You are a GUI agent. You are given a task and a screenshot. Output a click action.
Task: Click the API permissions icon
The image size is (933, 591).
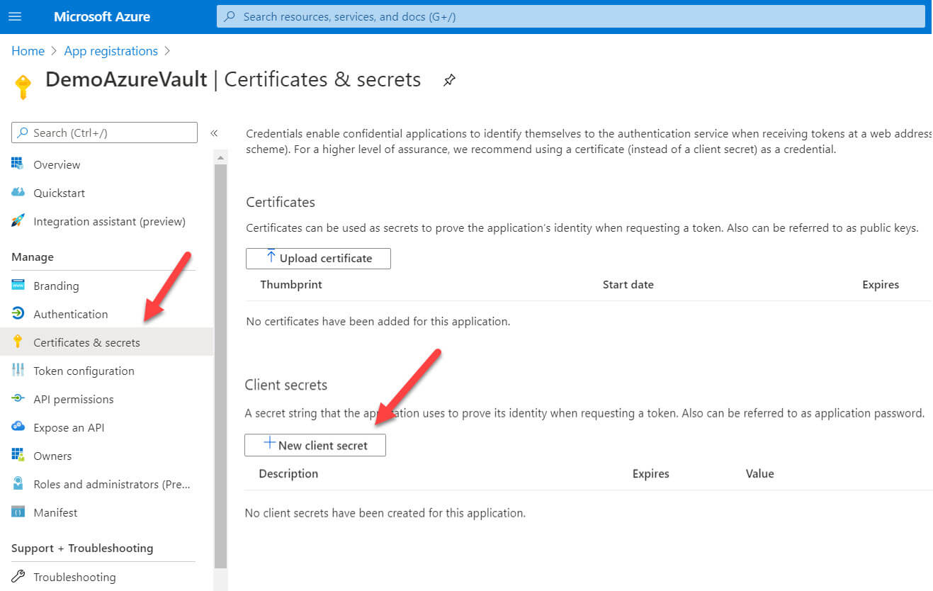pos(18,399)
